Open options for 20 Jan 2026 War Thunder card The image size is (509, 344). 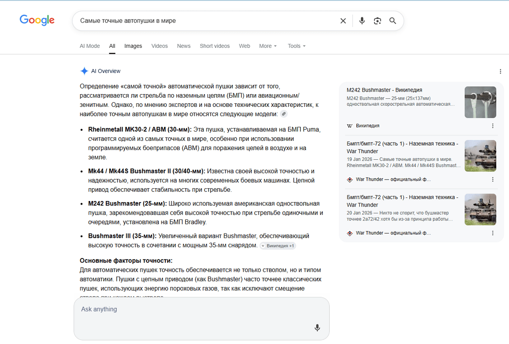[492, 233]
